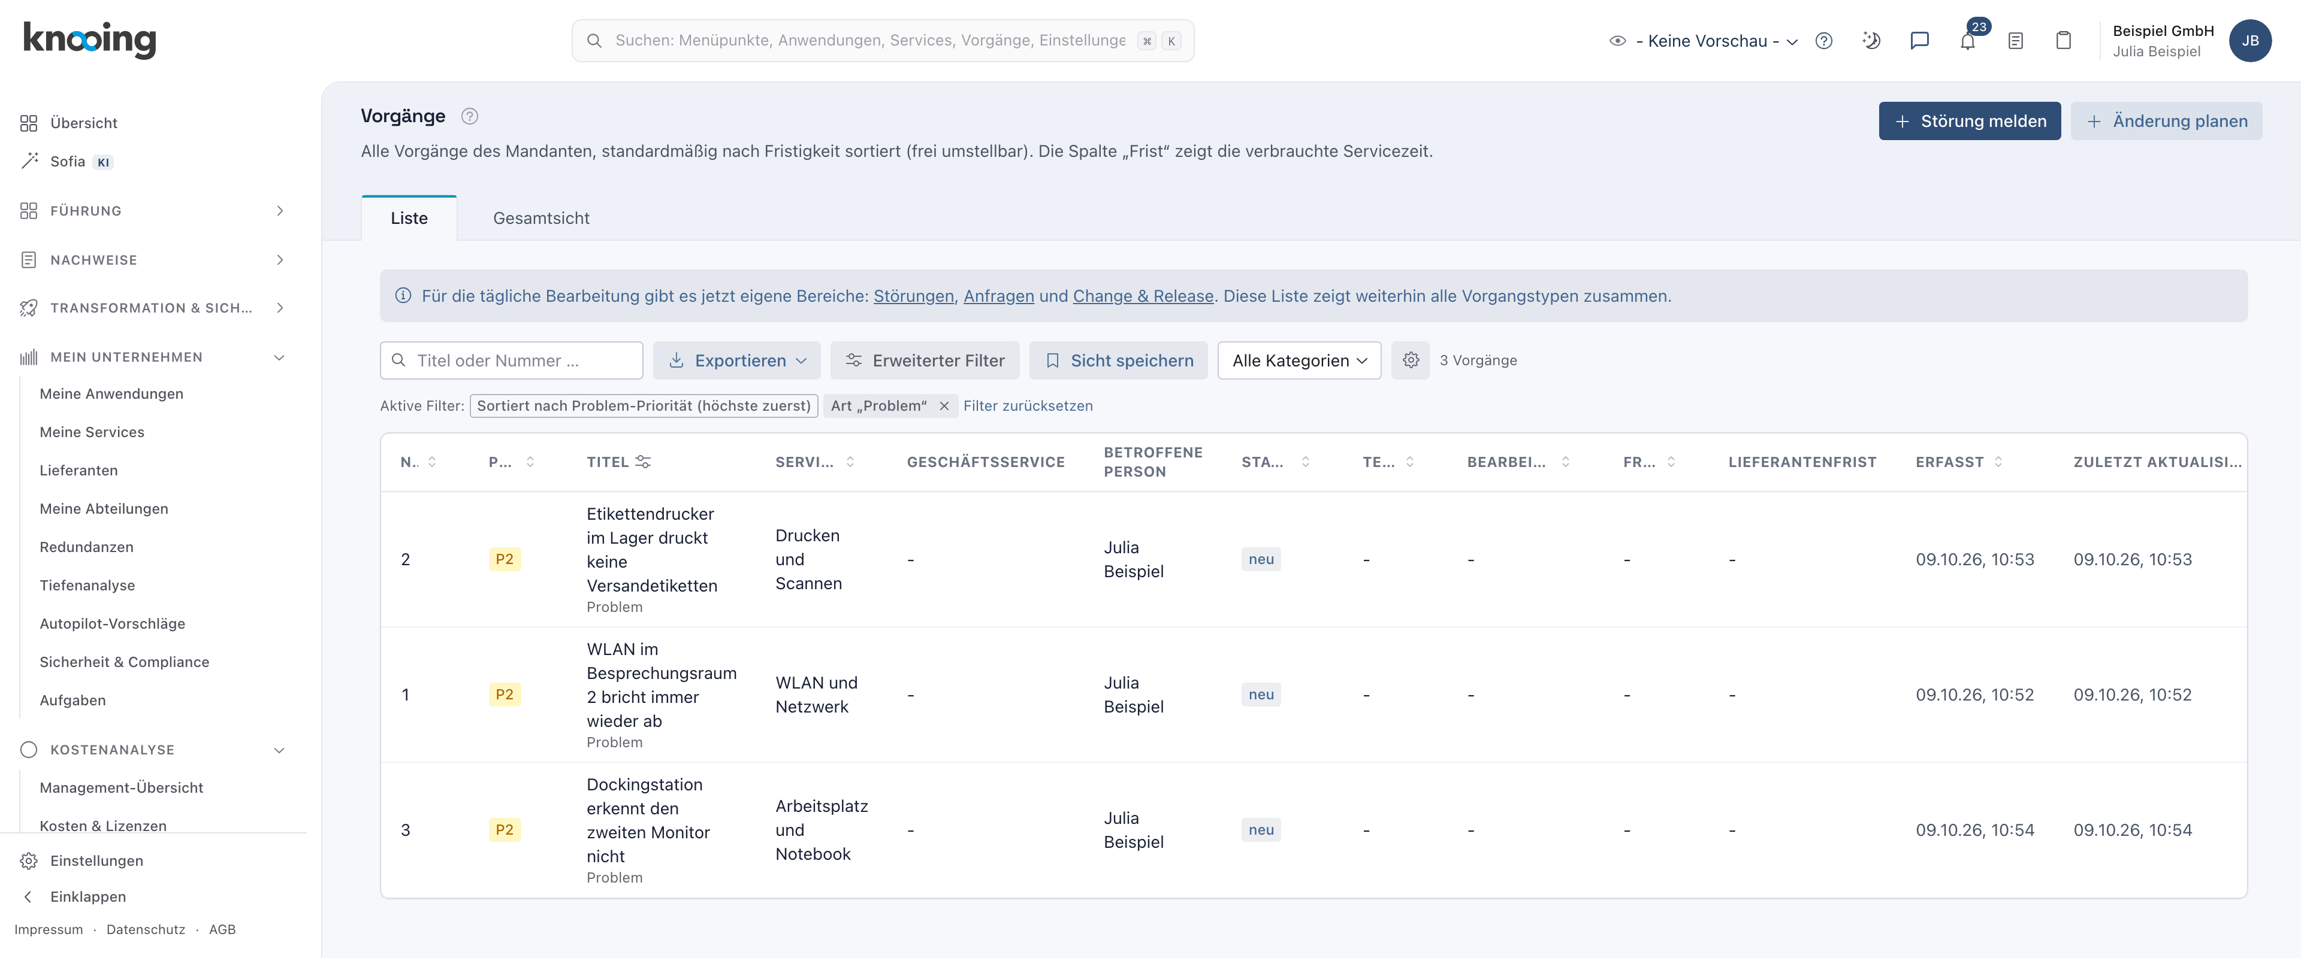
Task: Follow the Störungen link in the banner
Action: click(x=913, y=296)
